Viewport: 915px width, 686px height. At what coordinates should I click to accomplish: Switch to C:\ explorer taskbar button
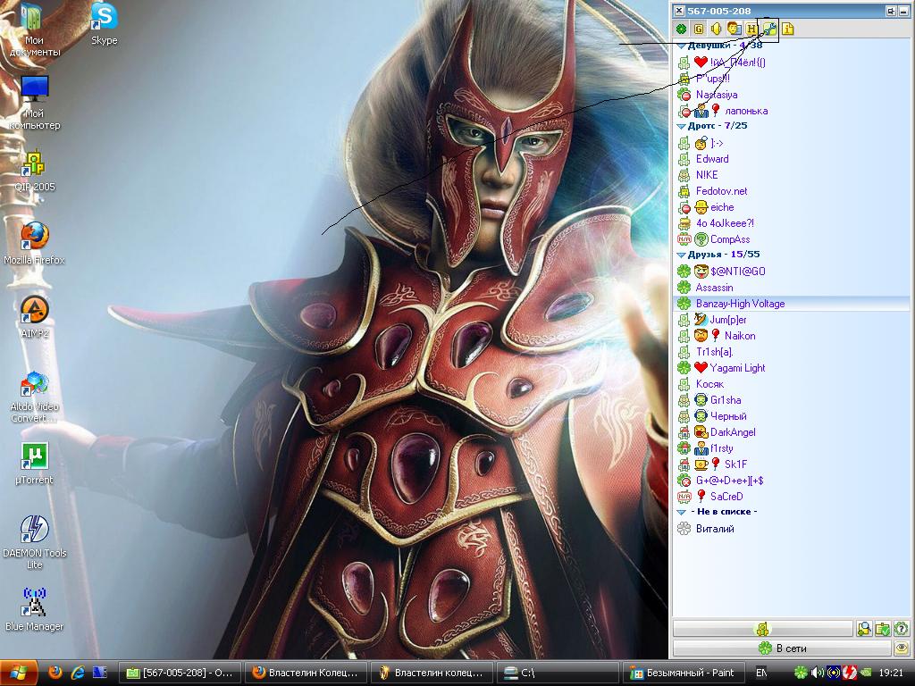[x=557, y=673]
